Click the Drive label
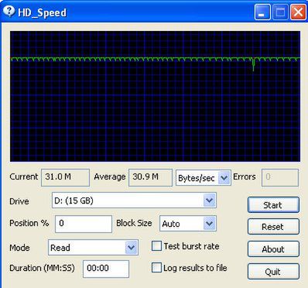 (19, 201)
